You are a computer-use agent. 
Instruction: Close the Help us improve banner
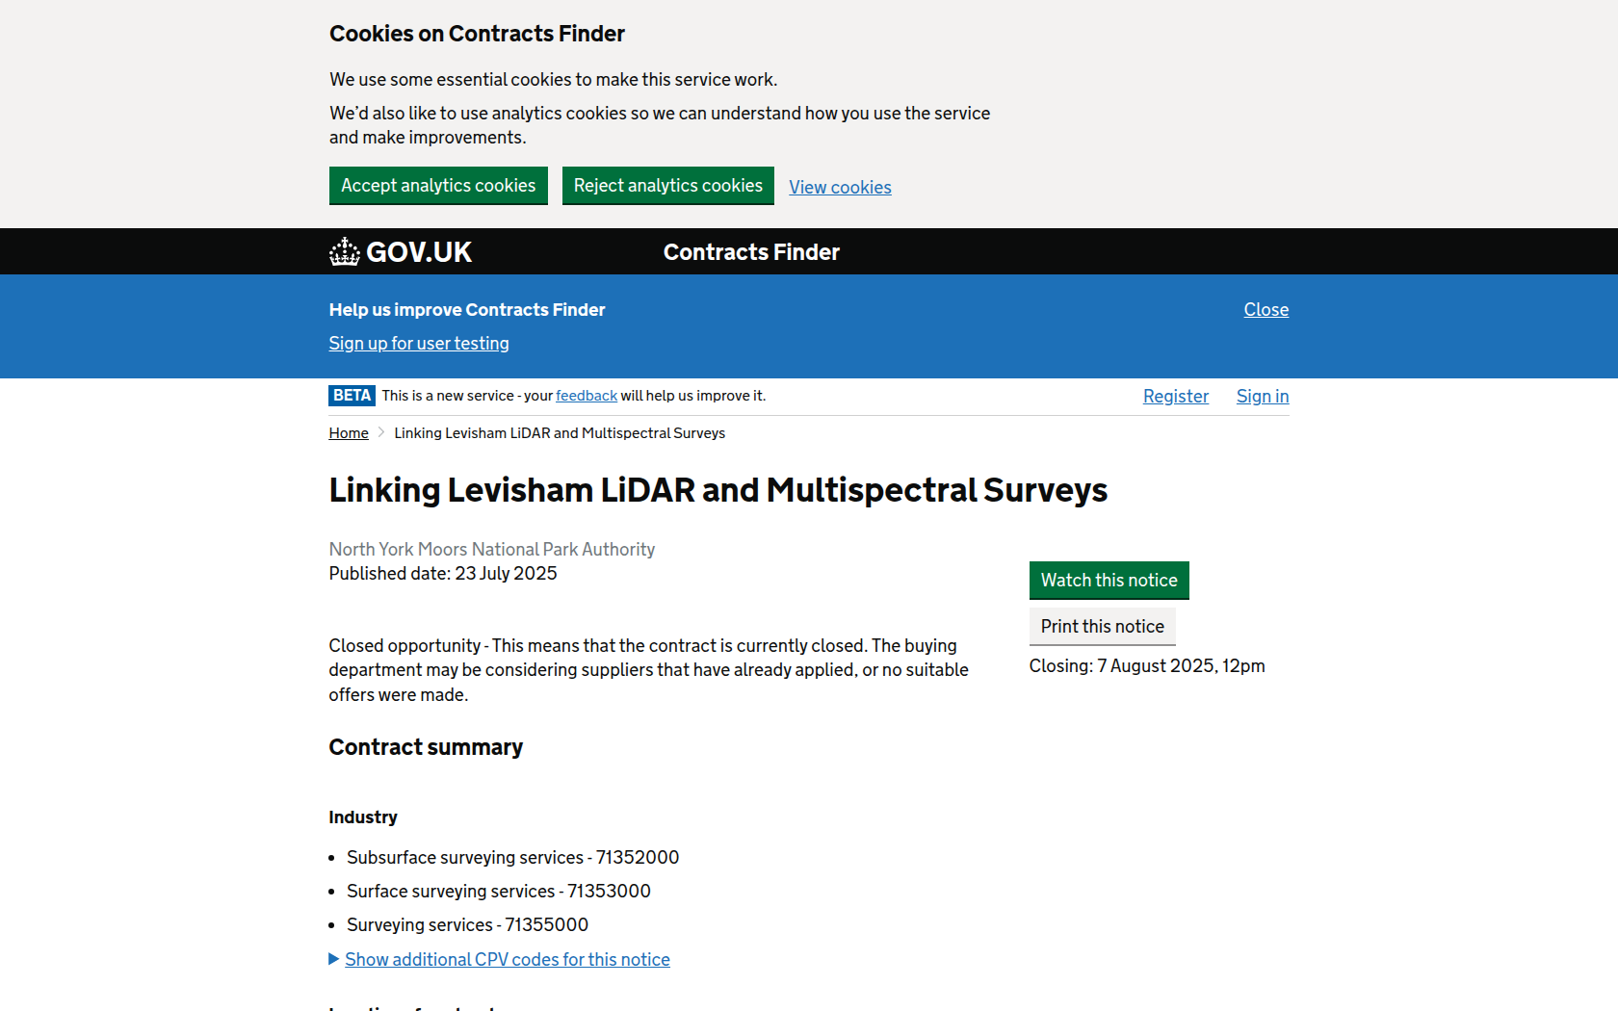tap(1266, 309)
